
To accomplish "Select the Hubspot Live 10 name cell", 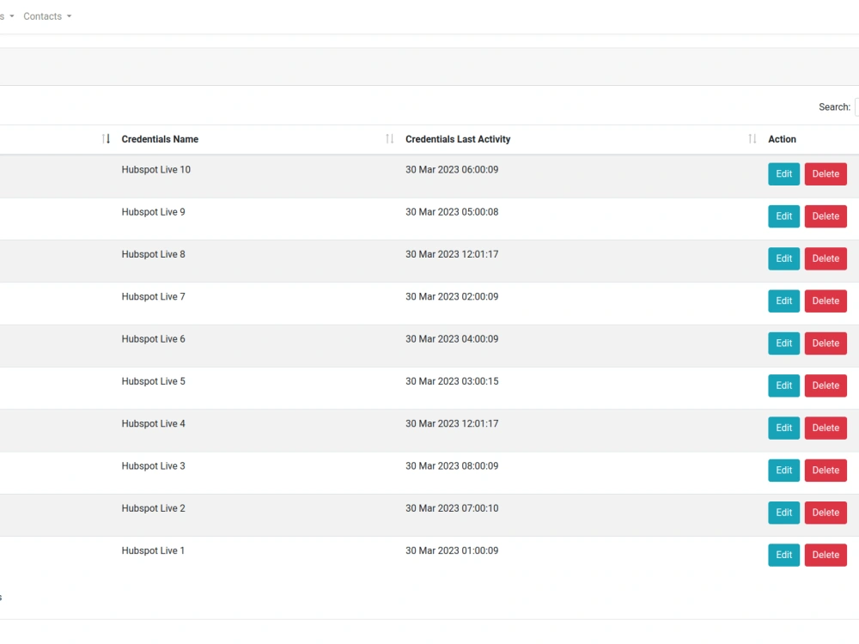I will (156, 170).
